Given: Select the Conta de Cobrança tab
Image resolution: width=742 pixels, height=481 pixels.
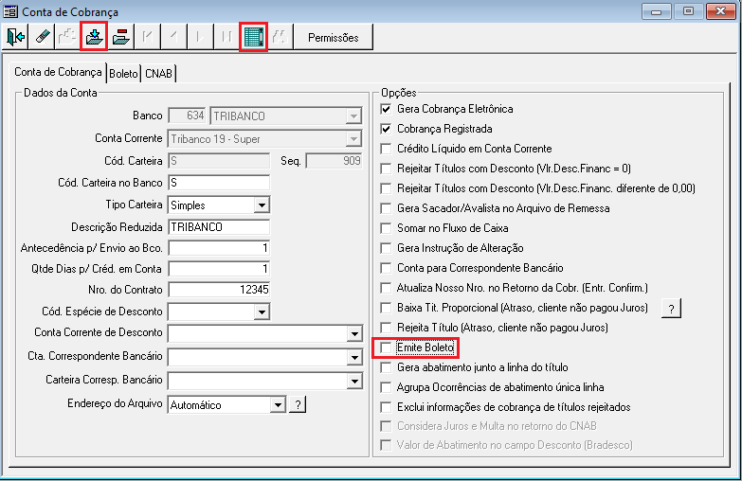Looking at the screenshot, I should click(58, 72).
